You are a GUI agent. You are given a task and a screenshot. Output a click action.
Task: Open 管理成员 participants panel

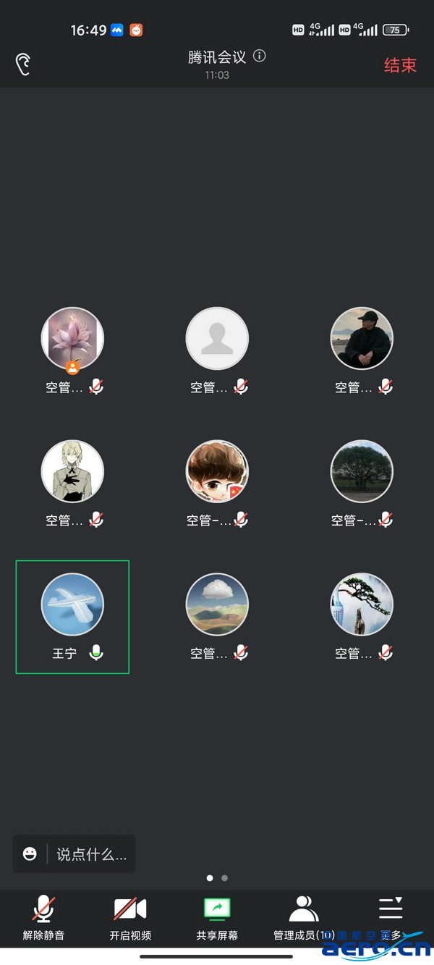click(304, 918)
